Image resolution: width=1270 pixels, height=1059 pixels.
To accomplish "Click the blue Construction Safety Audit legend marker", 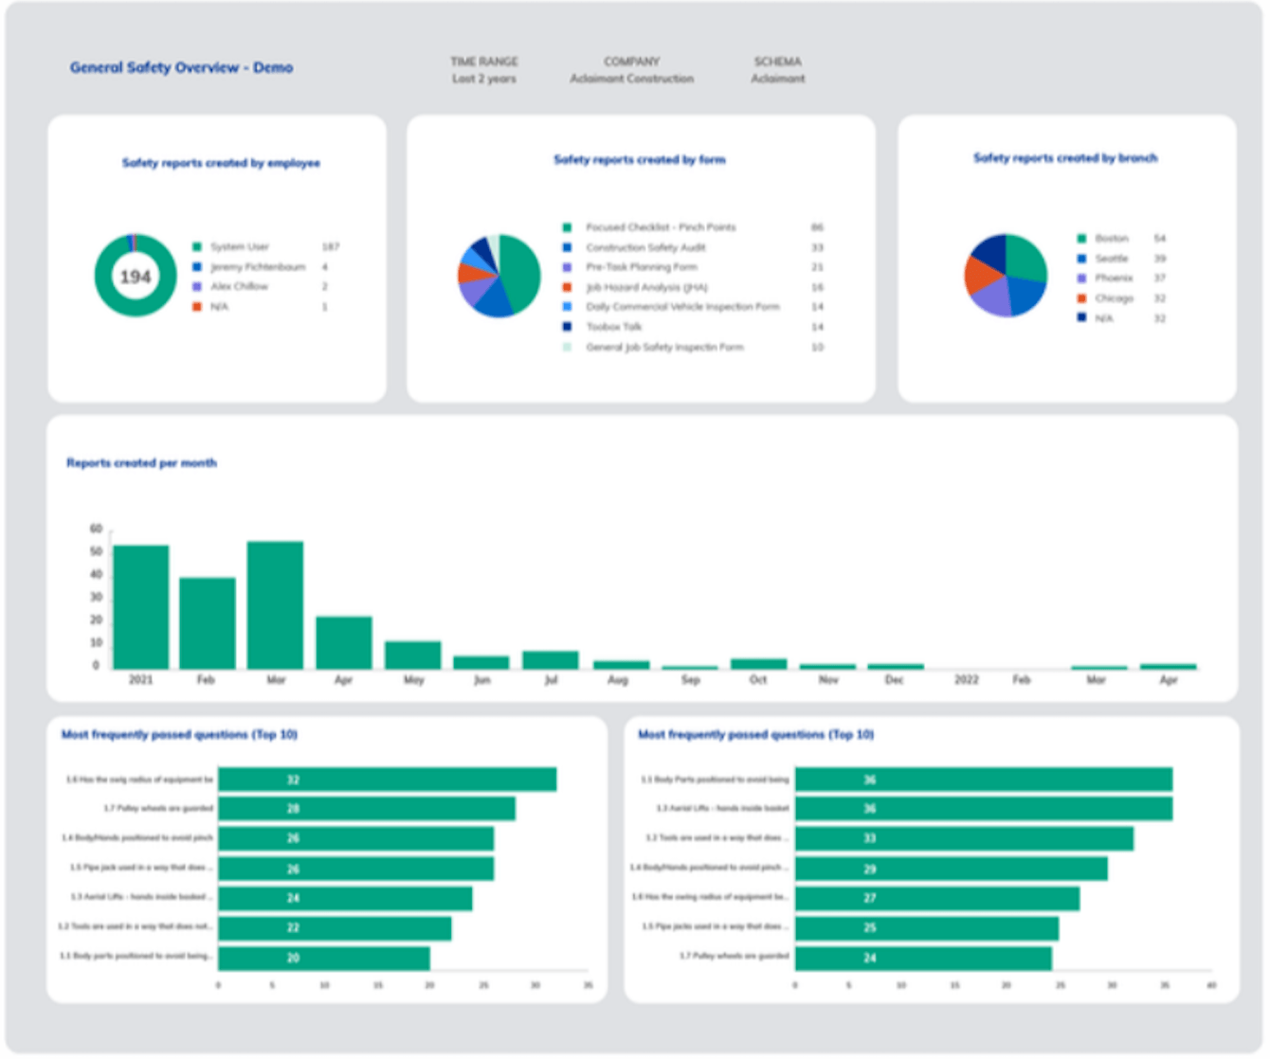I will [x=566, y=247].
